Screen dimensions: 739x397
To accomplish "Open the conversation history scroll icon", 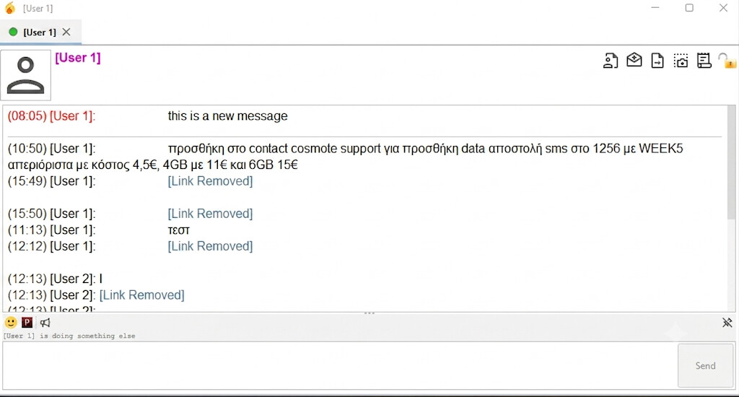I will pyautogui.click(x=704, y=61).
